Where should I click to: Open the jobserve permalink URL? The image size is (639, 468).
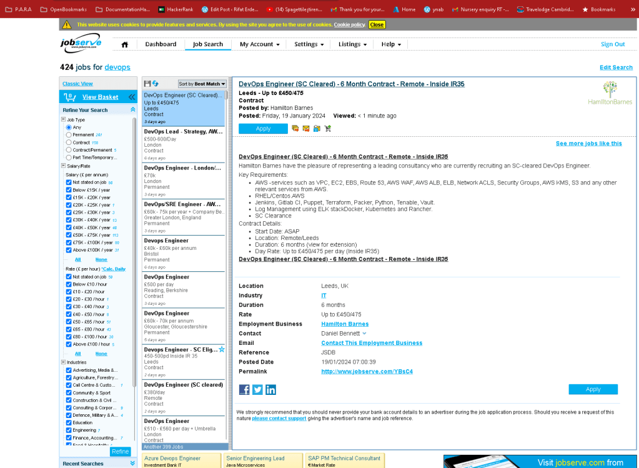point(367,371)
